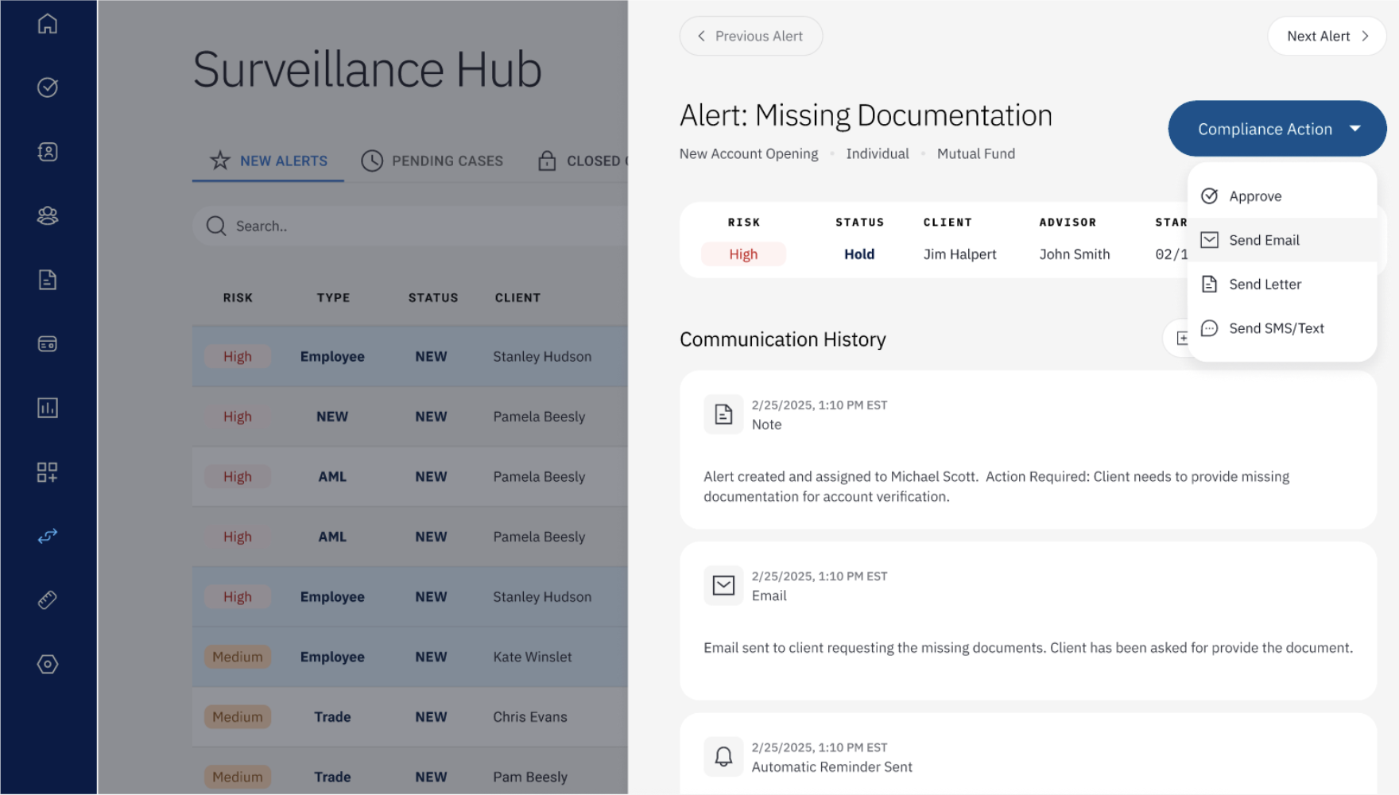Click the star icon on New Alerts

220,161
